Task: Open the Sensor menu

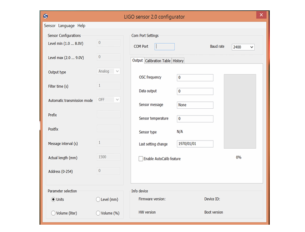Action: point(49,26)
